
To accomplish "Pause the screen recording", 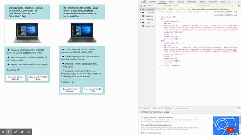I will coord(3,132).
